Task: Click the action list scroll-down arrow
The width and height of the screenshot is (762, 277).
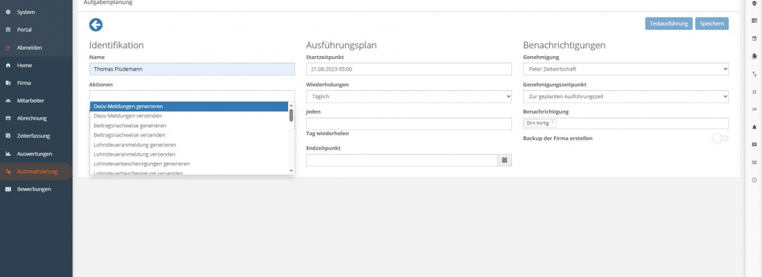Action: tap(291, 170)
